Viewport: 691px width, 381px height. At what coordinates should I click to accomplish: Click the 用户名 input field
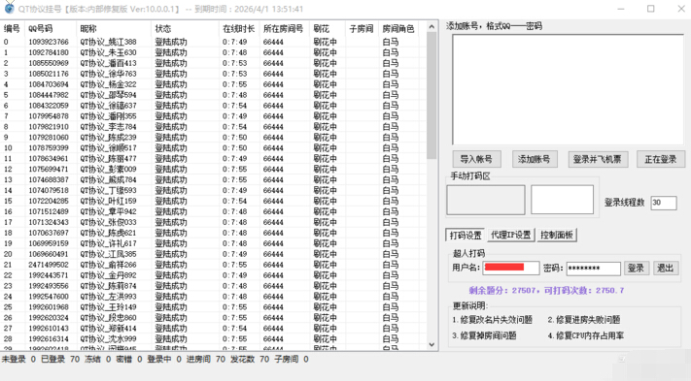click(511, 268)
